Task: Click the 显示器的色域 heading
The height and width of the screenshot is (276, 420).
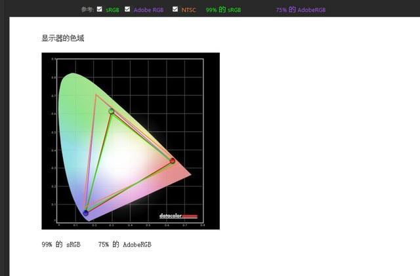Action: click(63, 38)
